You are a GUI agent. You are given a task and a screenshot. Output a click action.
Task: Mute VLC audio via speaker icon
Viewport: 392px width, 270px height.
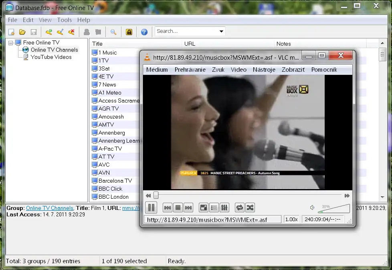[312, 208]
